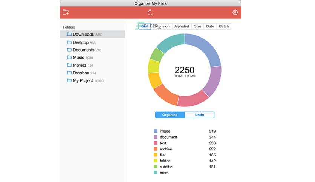
Task: Click the teal more color swatch in legend
Action: click(x=156, y=173)
